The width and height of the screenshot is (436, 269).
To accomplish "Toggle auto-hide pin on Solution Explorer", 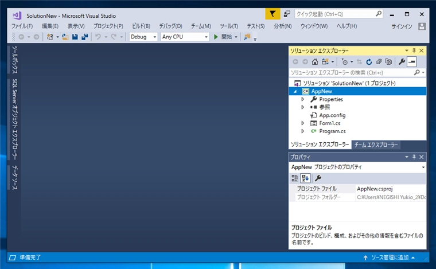I will coord(414,50).
